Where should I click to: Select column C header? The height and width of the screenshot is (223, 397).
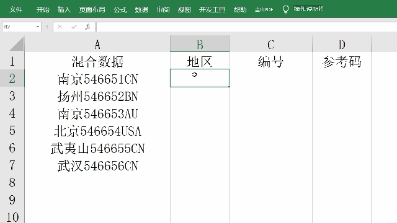(270, 44)
